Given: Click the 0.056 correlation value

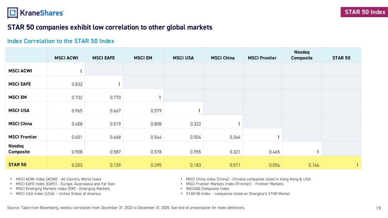Looking at the screenshot, I should click(274, 165).
